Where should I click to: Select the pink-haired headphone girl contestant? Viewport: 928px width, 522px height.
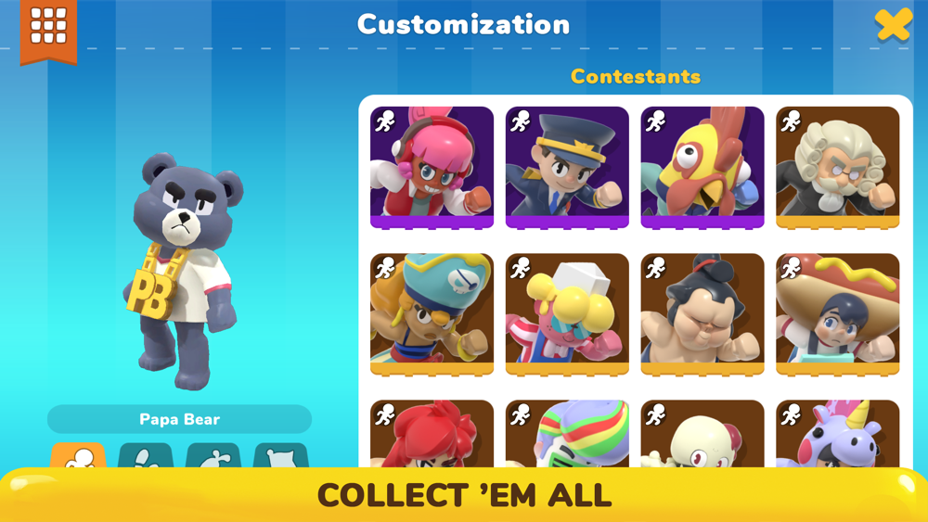click(432, 167)
